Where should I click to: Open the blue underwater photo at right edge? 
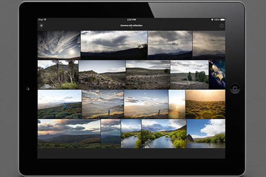217,74
